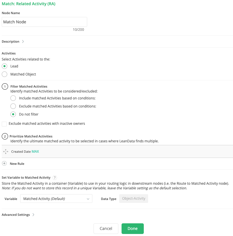Click the drag handle icon beside Created Date
The image size is (233, 236).
(5, 152)
